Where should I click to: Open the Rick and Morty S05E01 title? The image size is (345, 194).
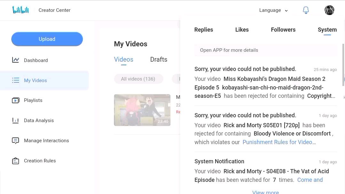pyautogui.click(x=262, y=125)
